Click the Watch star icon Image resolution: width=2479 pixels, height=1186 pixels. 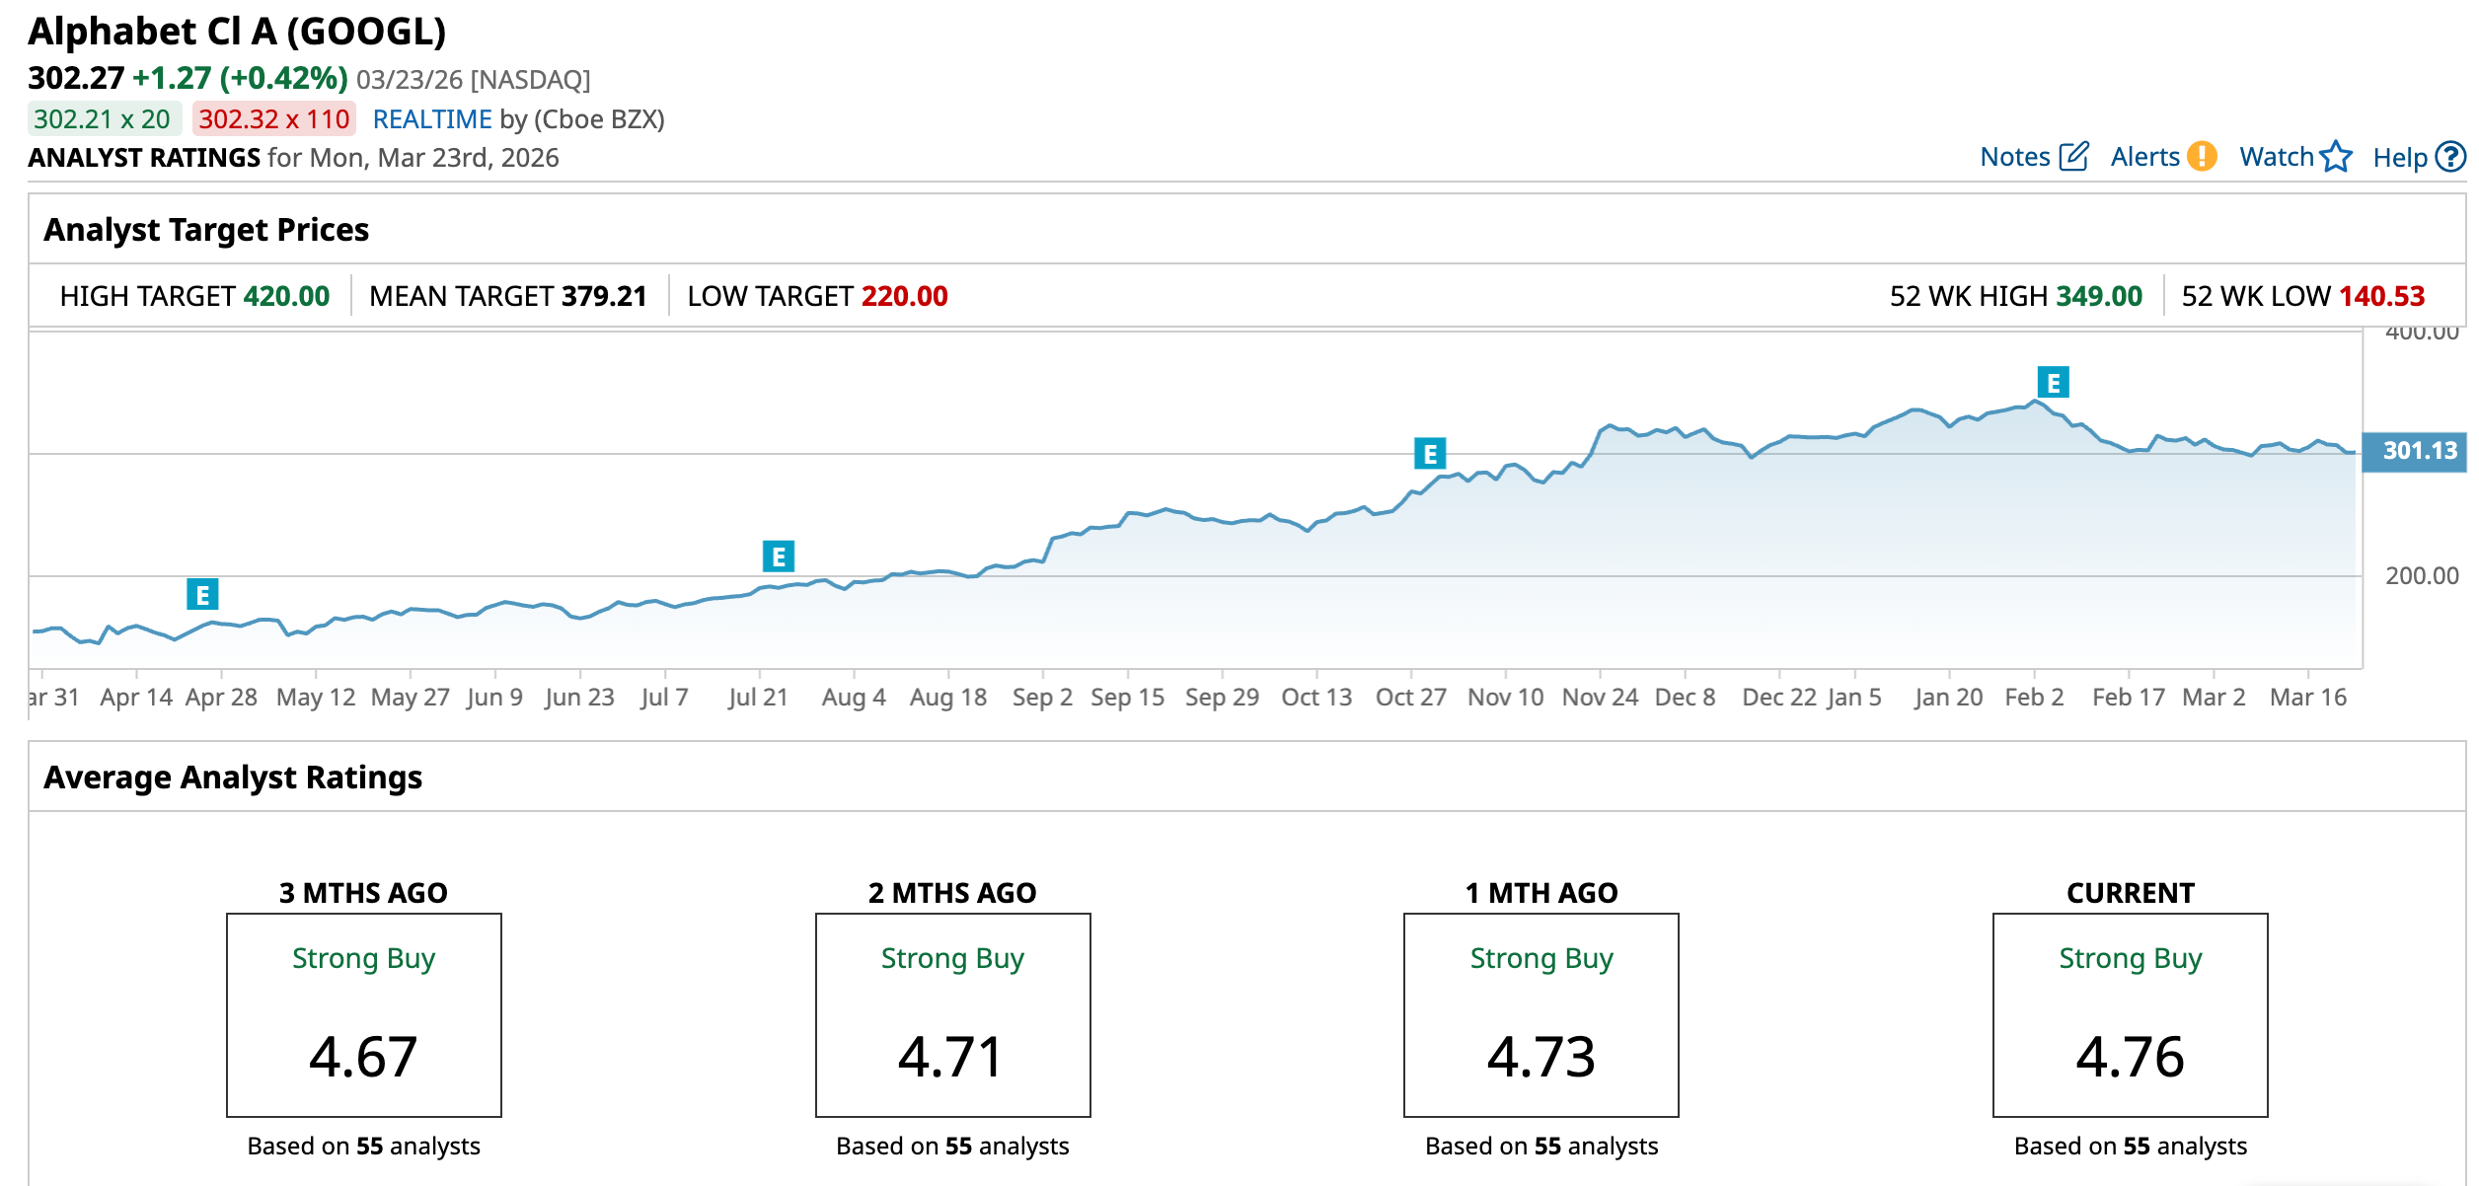[2336, 157]
